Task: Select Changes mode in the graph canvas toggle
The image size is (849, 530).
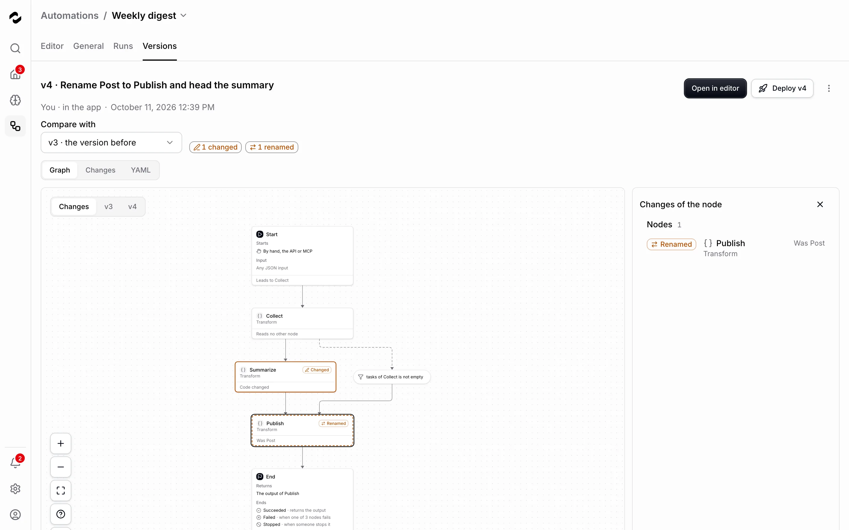Action: tap(74, 206)
